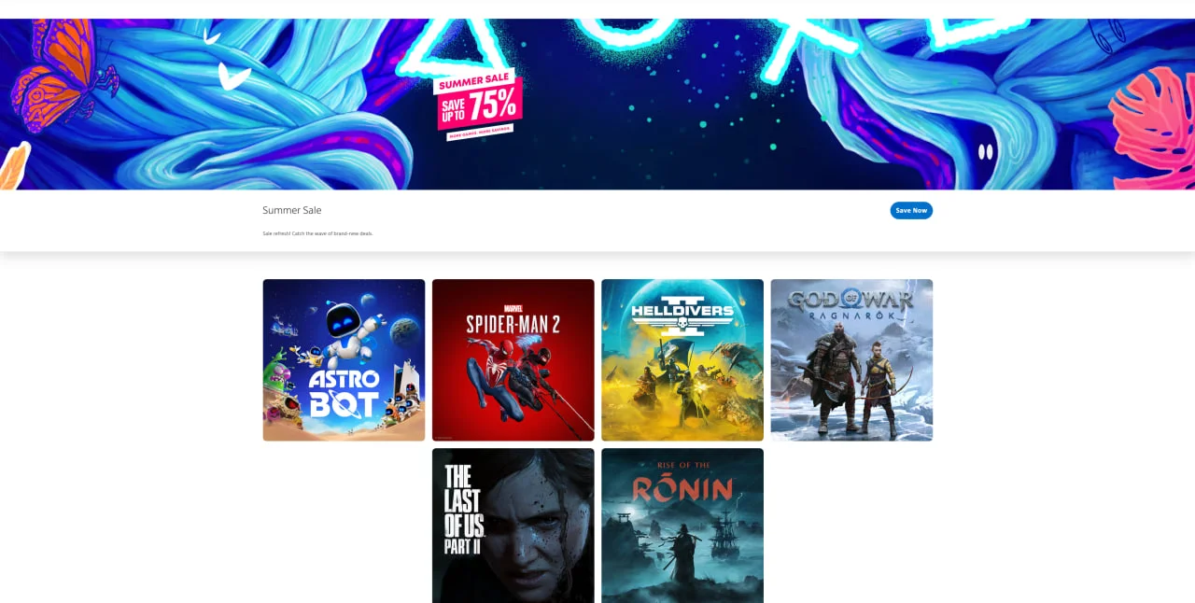The width and height of the screenshot is (1195, 603).
Task: Open God of War Ragnarök tile
Action: (851, 359)
